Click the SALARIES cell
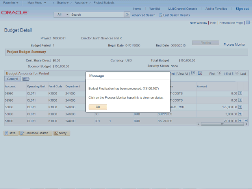Image resolution: width=252 pixels, height=189 pixels. point(165,121)
